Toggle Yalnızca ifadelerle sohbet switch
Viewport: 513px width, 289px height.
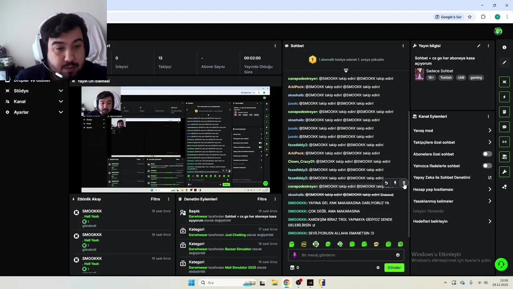(x=487, y=166)
